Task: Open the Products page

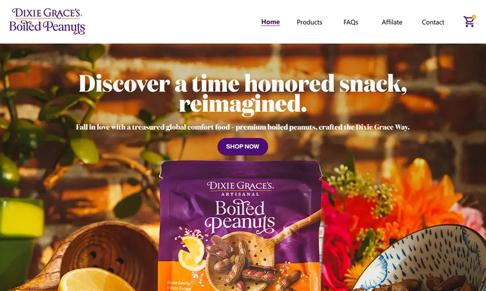Action: coord(309,22)
